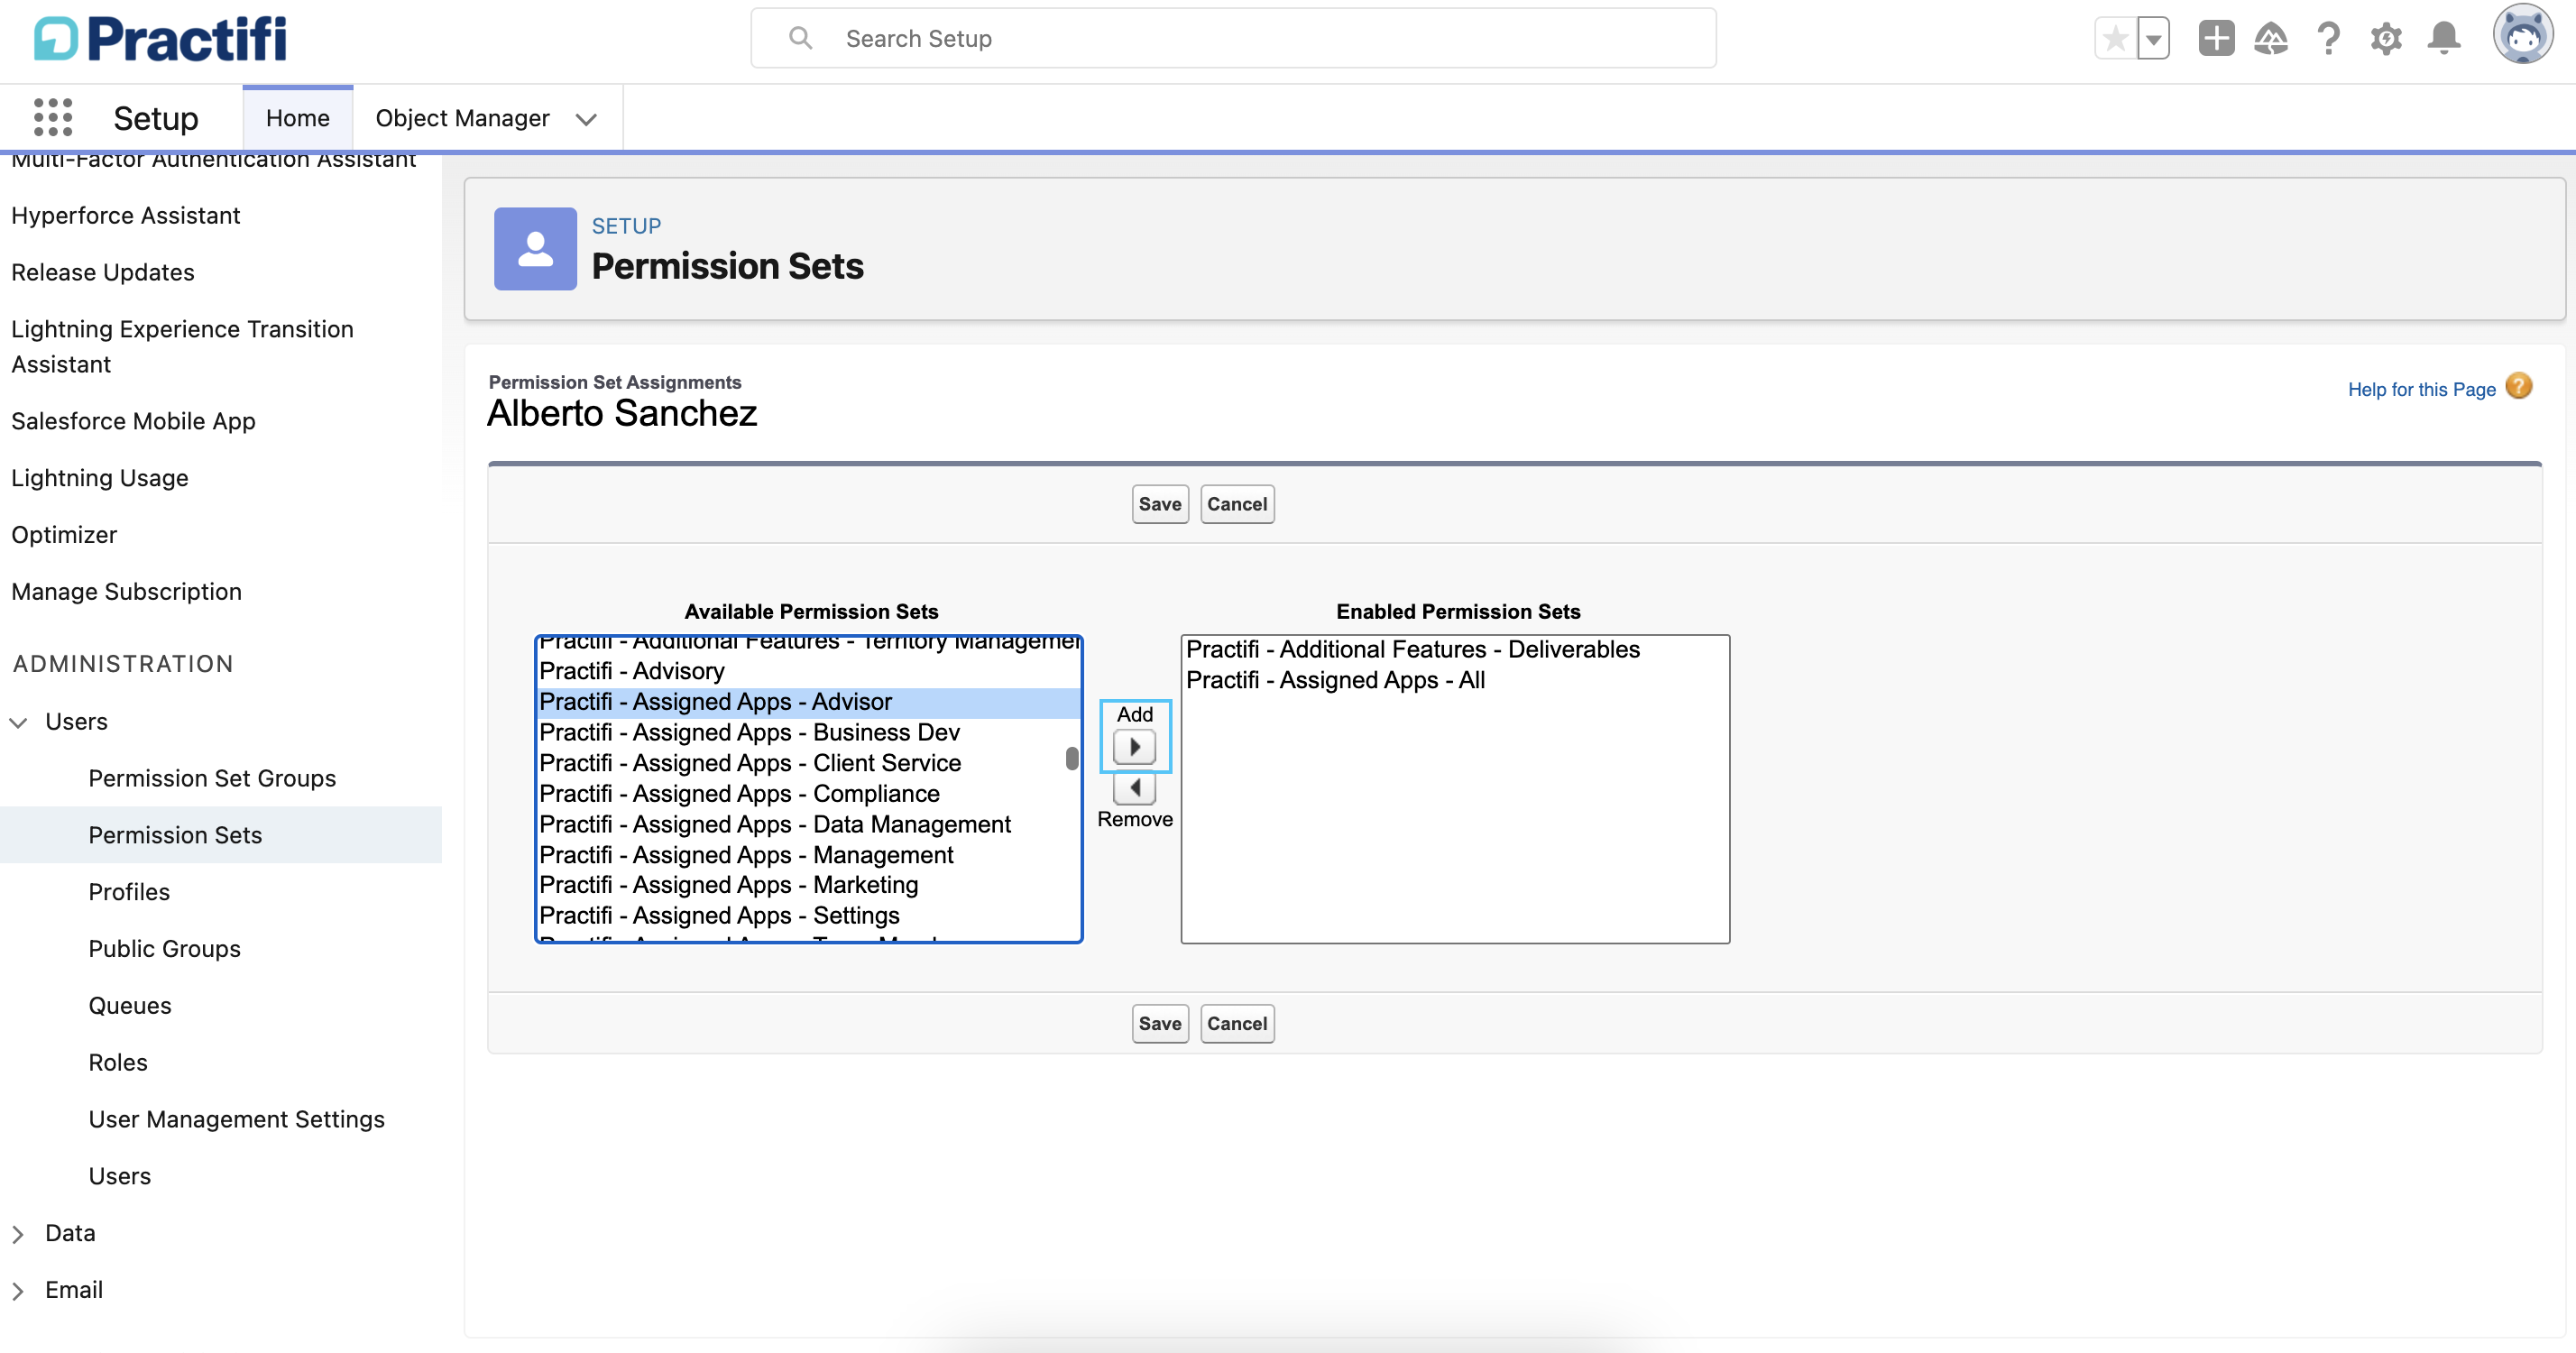Open Release Updates
The width and height of the screenshot is (2576, 1353).
click(103, 272)
